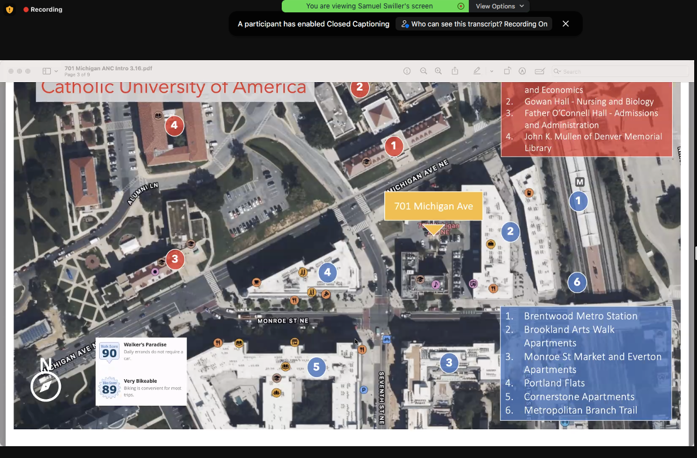Click the Zoom encryption shield icon
This screenshot has height=458, width=697.
9,10
